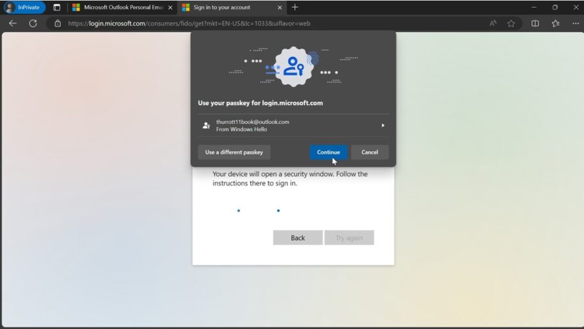The image size is (584, 329).
Task: Open the Settings and more ellipsis menu
Action: (x=576, y=23)
